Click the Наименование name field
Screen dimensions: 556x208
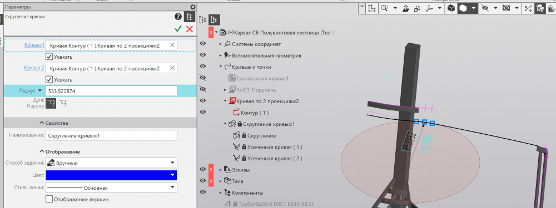point(111,135)
